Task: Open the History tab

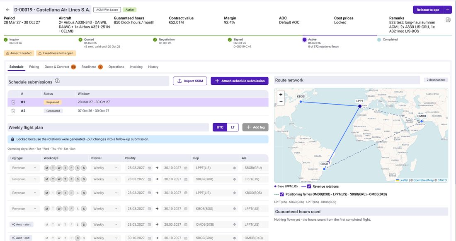Action: (x=153, y=67)
